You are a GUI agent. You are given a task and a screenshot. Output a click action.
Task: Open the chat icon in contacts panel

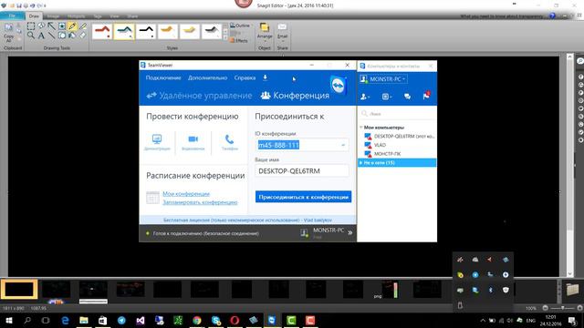pos(407,97)
